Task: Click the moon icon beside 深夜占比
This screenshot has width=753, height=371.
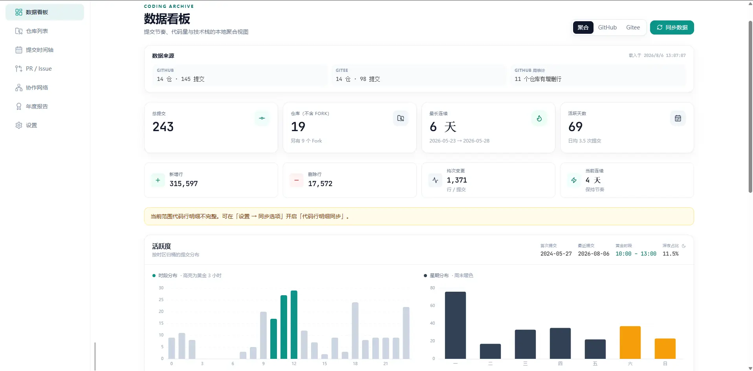Action: 684,246
